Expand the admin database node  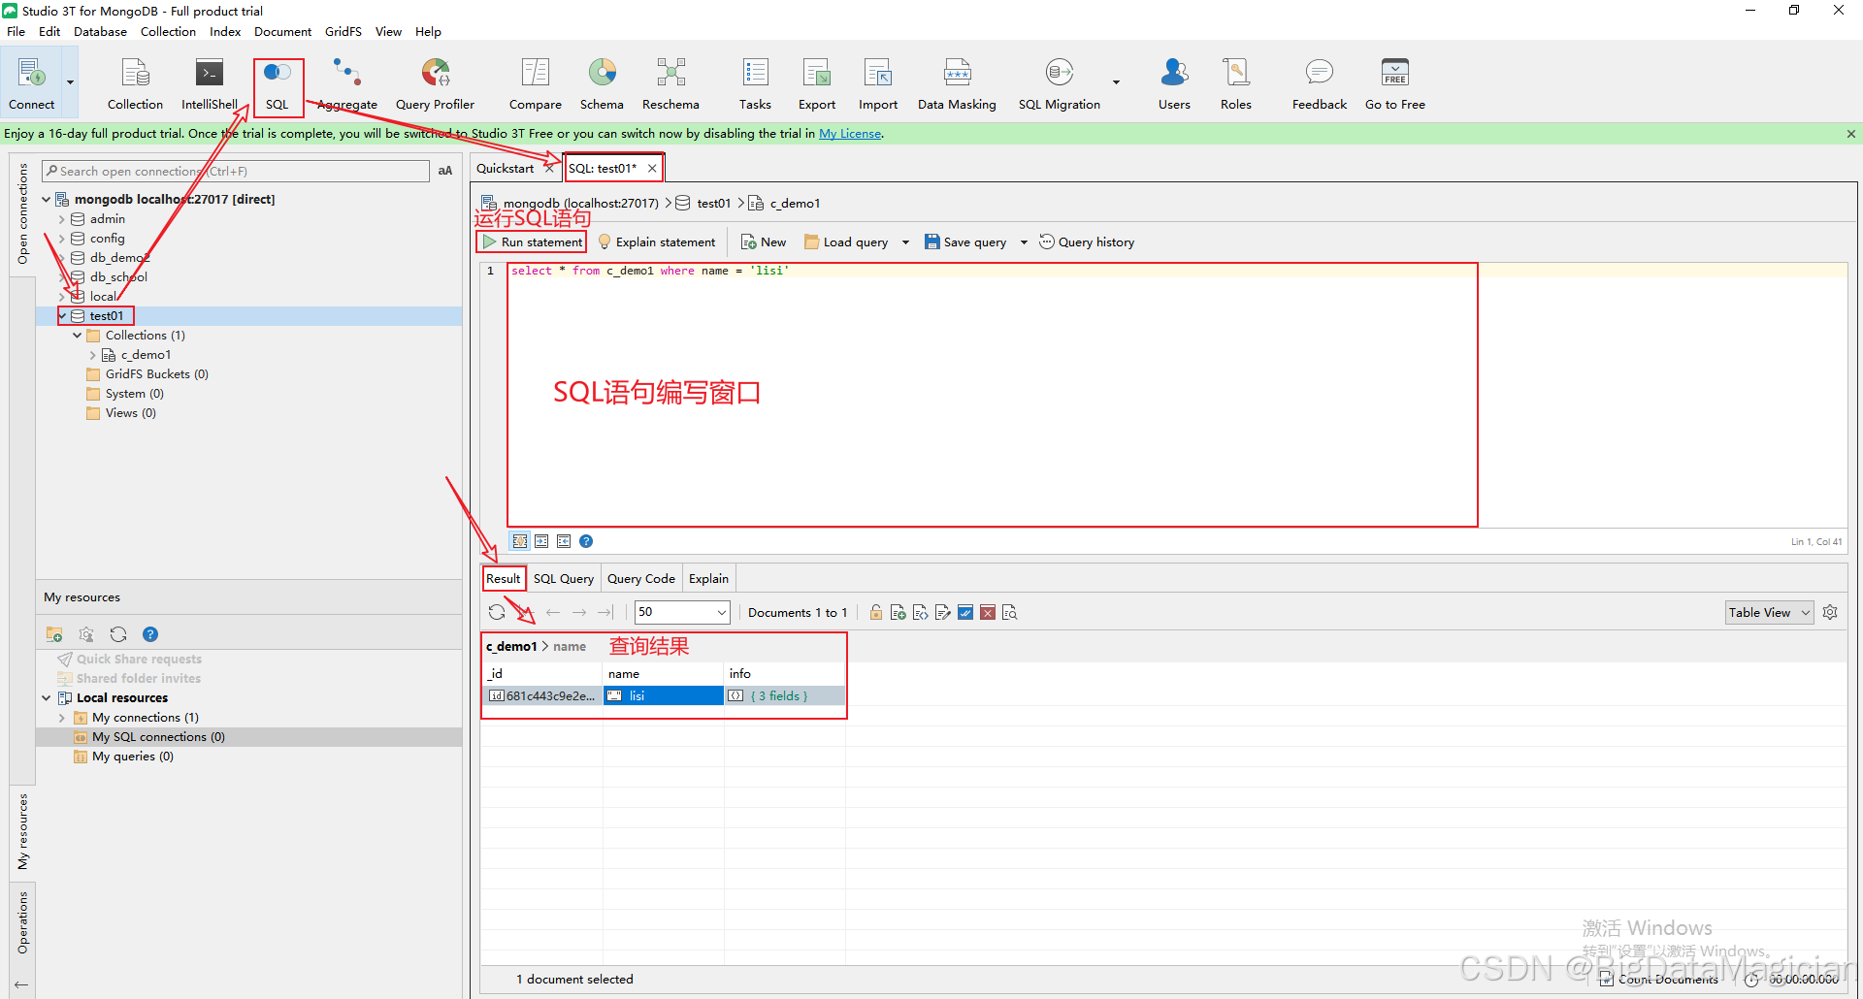(x=61, y=219)
